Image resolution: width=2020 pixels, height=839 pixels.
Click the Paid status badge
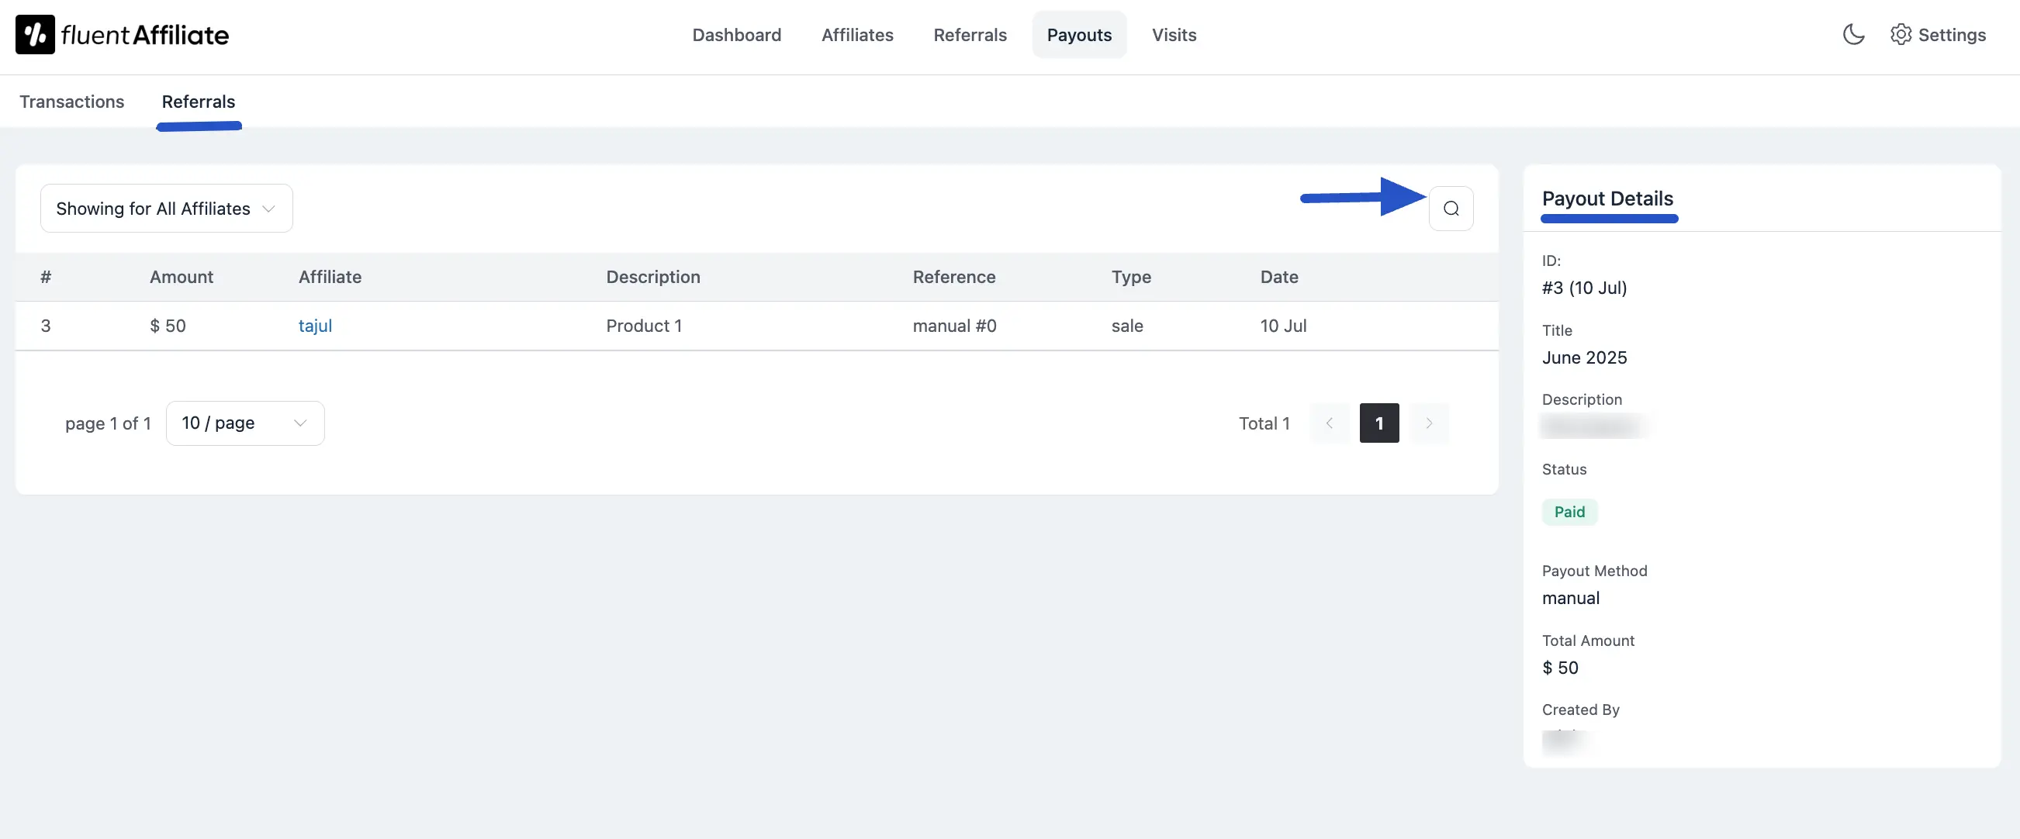pyautogui.click(x=1569, y=512)
